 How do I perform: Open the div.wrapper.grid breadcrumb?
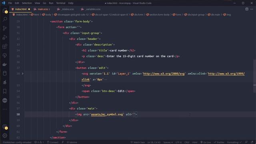pyautogui.click(x=71, y=15)
